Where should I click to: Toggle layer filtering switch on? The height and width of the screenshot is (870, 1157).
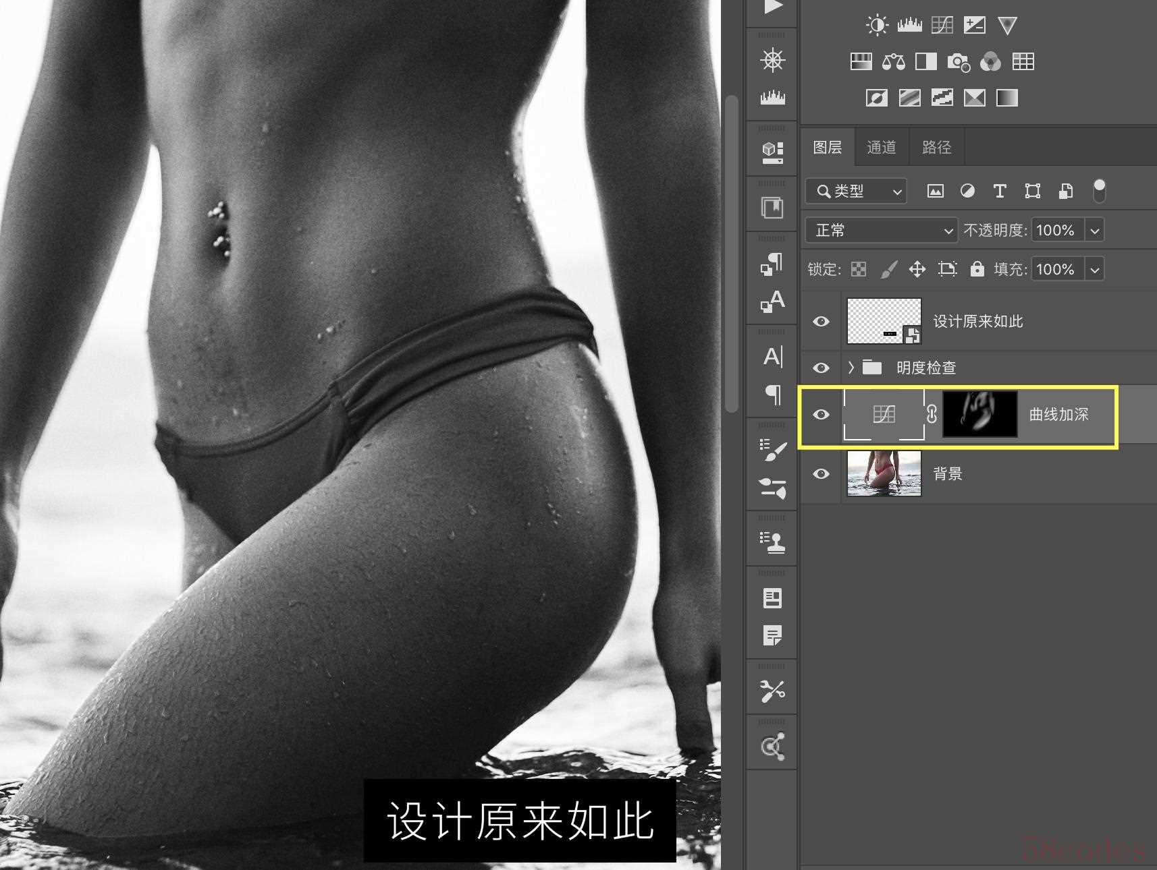click(x=1100, y=191)
